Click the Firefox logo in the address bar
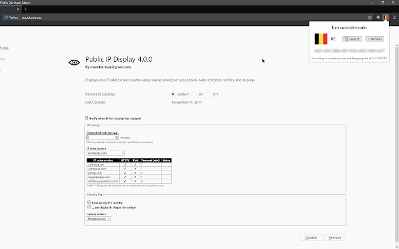The image size is (399, 249). pyautogui.click(x=6, y=17)
